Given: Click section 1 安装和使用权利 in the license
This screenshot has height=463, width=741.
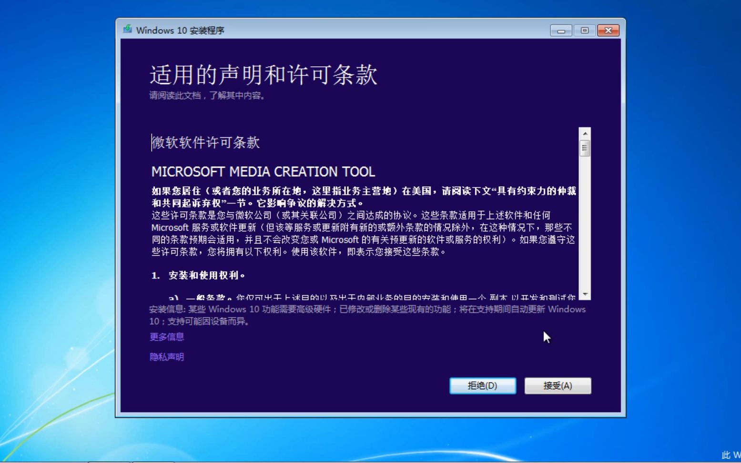Looking at the screenshot, I should 198,275.
